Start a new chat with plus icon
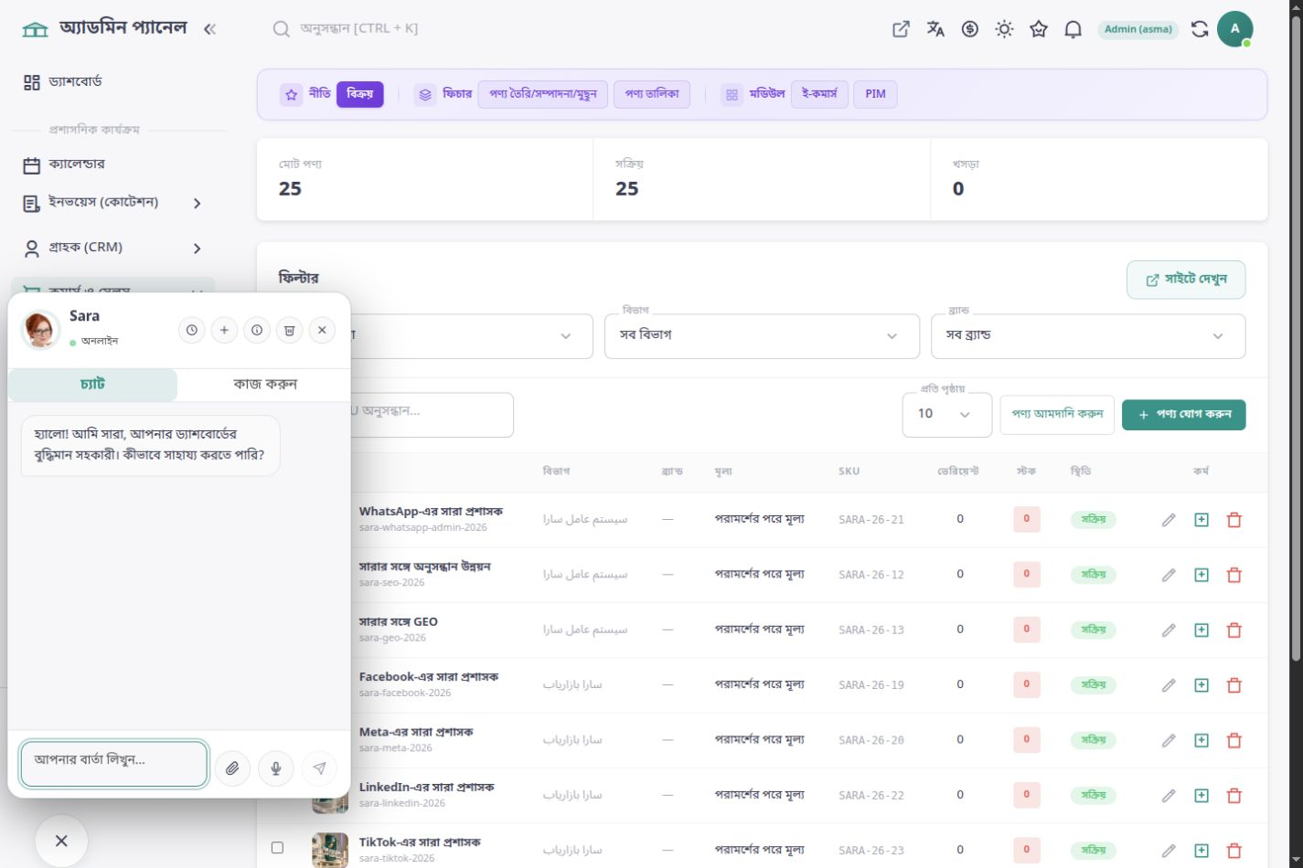 [x=224, y=331]
